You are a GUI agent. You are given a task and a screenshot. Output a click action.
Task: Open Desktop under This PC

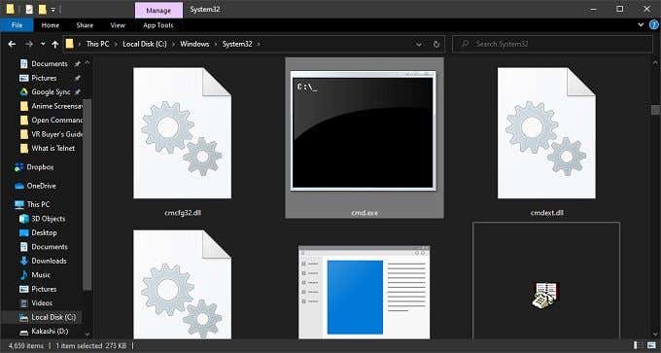point(44,232)
